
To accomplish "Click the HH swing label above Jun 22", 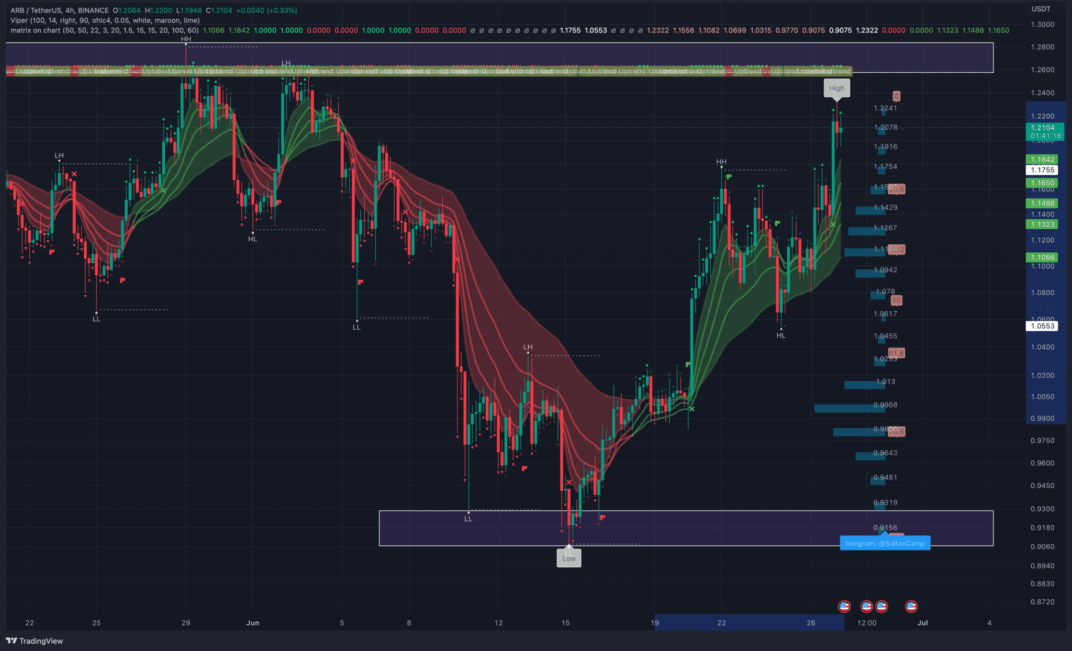I will (x=721, y=162).
